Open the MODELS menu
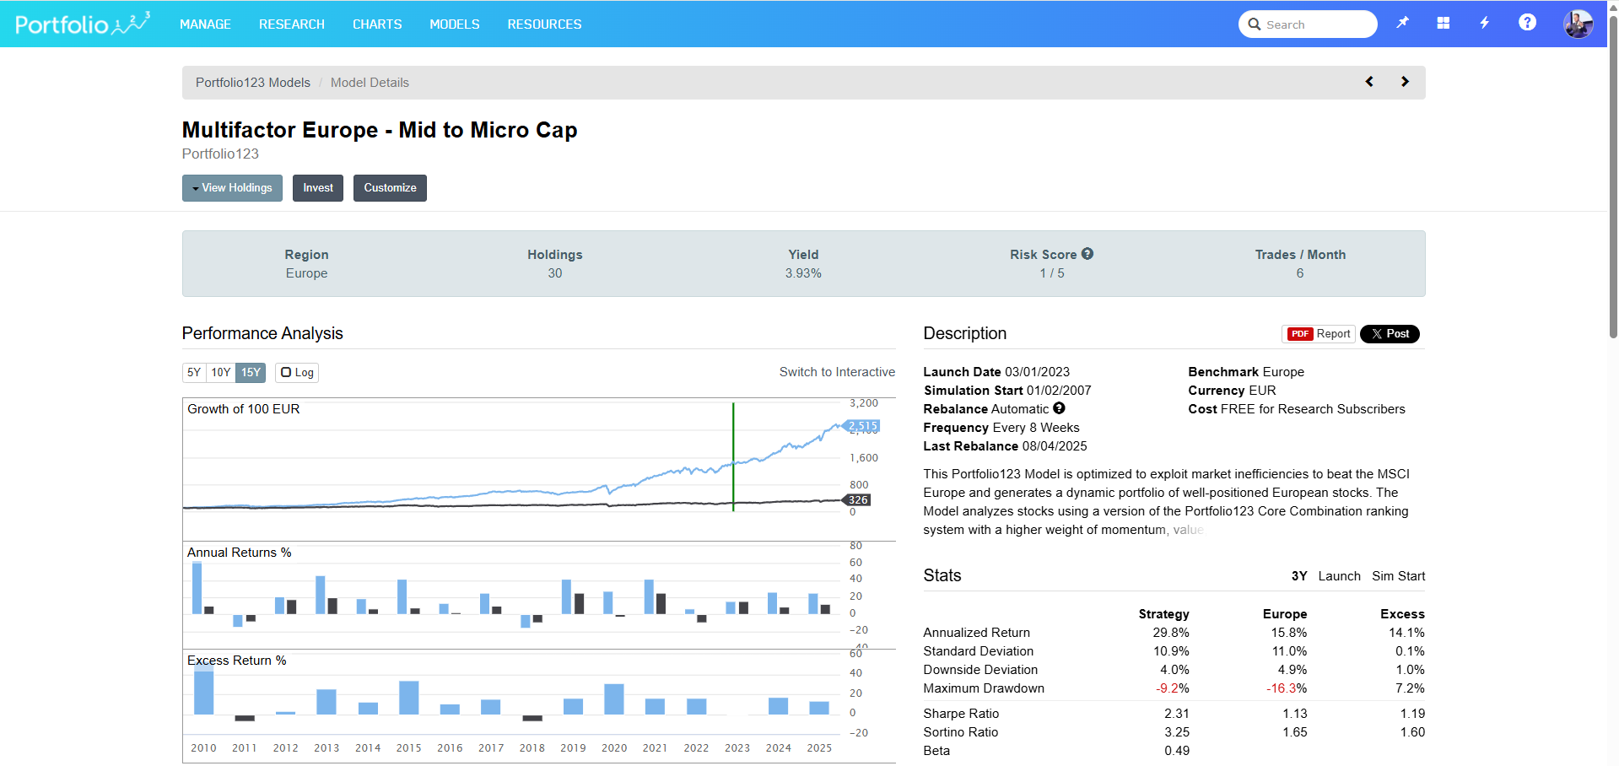Screen dimensions: 1619x766 point(455,24)
